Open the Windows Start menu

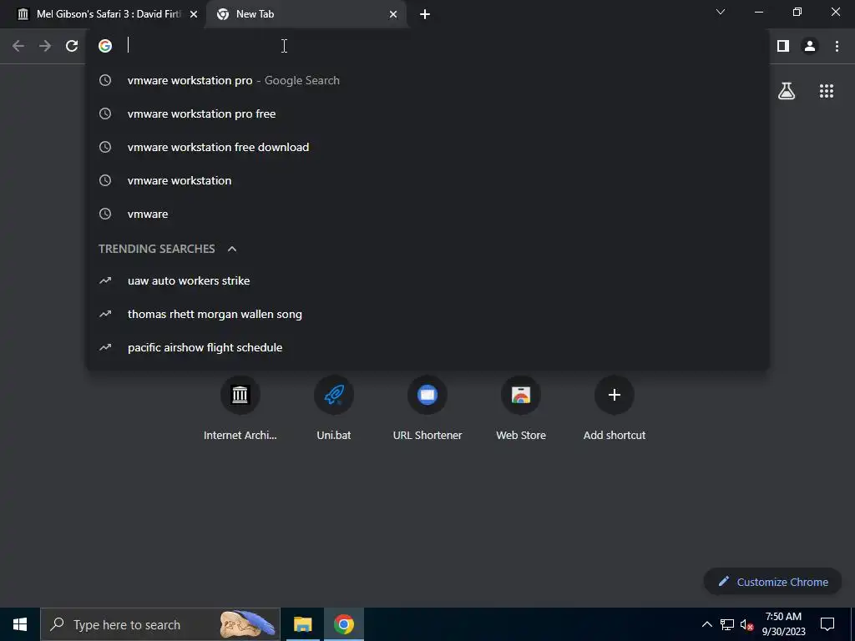pyautogui.click(x=20, y=624)
